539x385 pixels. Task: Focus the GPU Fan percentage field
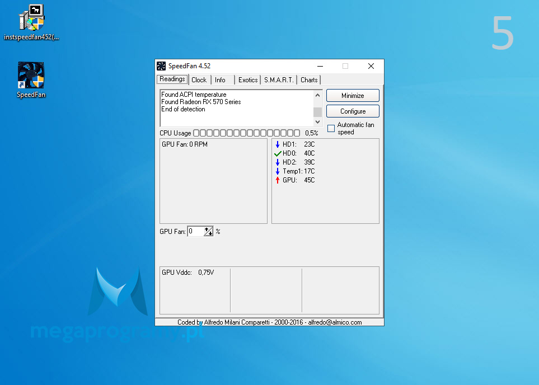(195, 231)
